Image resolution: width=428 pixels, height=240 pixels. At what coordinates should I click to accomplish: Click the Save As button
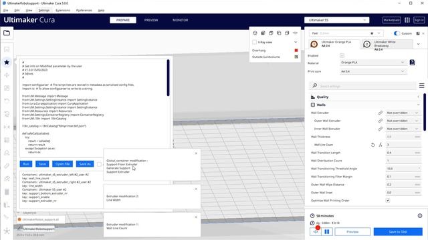tap(85, 164)
